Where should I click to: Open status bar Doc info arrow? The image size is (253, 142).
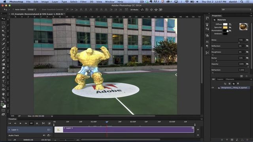point(52,116)
